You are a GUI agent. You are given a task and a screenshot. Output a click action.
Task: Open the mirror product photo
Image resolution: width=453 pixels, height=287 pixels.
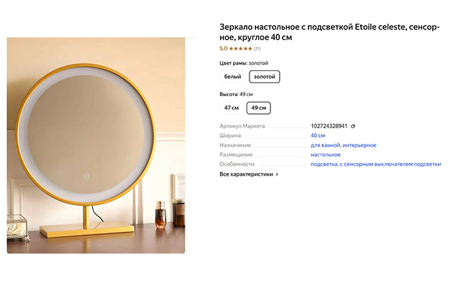coord(96,146)
